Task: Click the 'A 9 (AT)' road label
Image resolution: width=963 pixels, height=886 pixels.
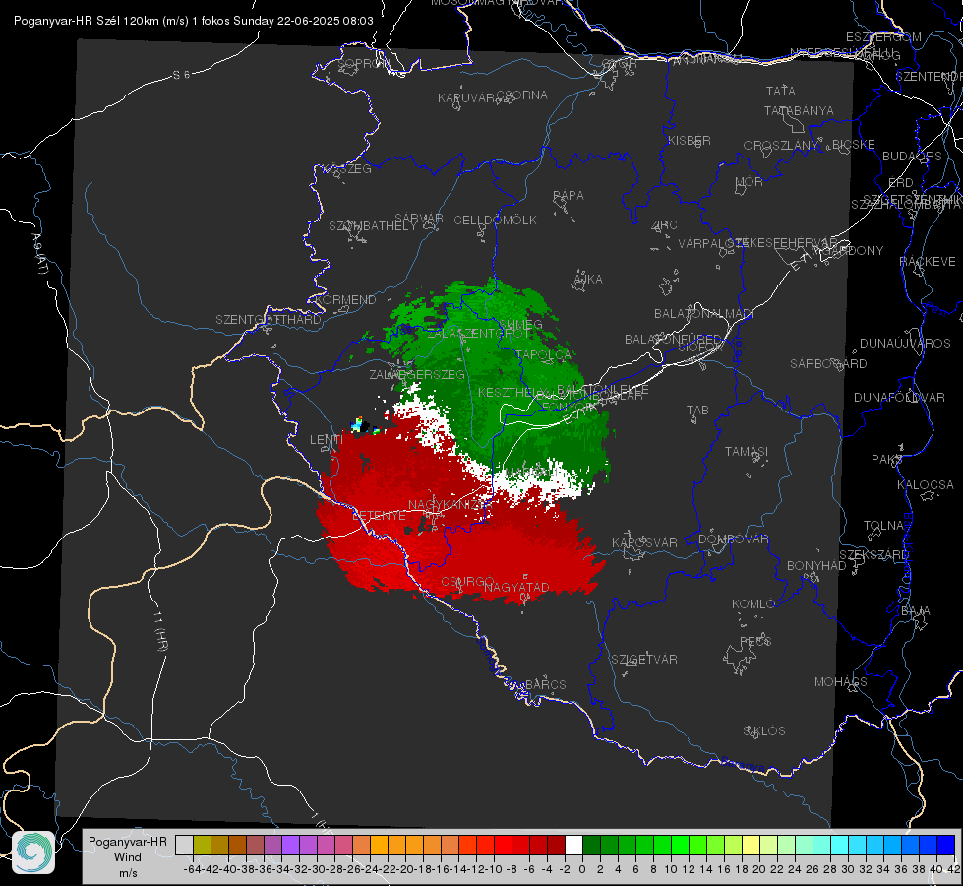Action: click(40, 254)
